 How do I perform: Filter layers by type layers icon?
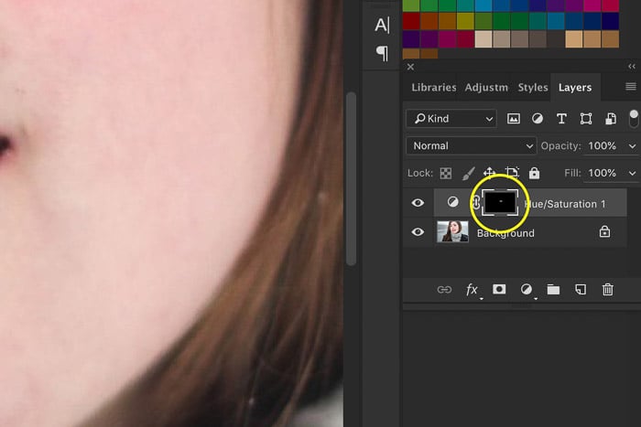561,118
